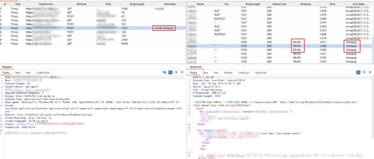Sort by the Method column header

pos(81,4)
